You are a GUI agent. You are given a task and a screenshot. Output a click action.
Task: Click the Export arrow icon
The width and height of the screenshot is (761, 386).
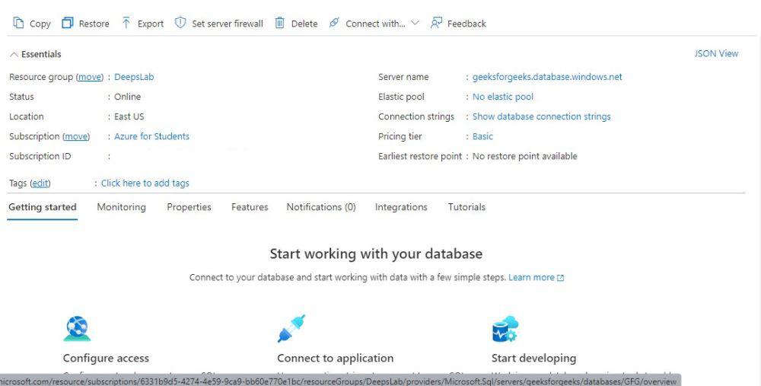(126, 24)
